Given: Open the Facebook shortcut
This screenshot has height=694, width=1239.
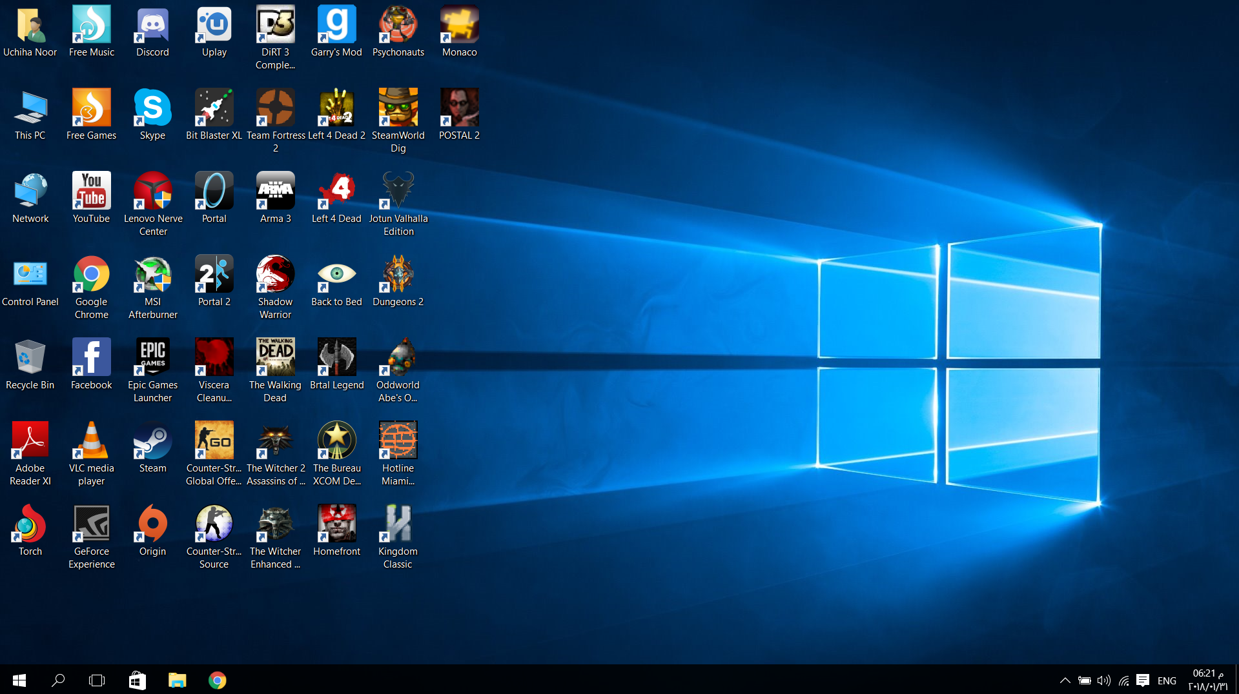Looking at the screenshot, I should tap(92, 357).
